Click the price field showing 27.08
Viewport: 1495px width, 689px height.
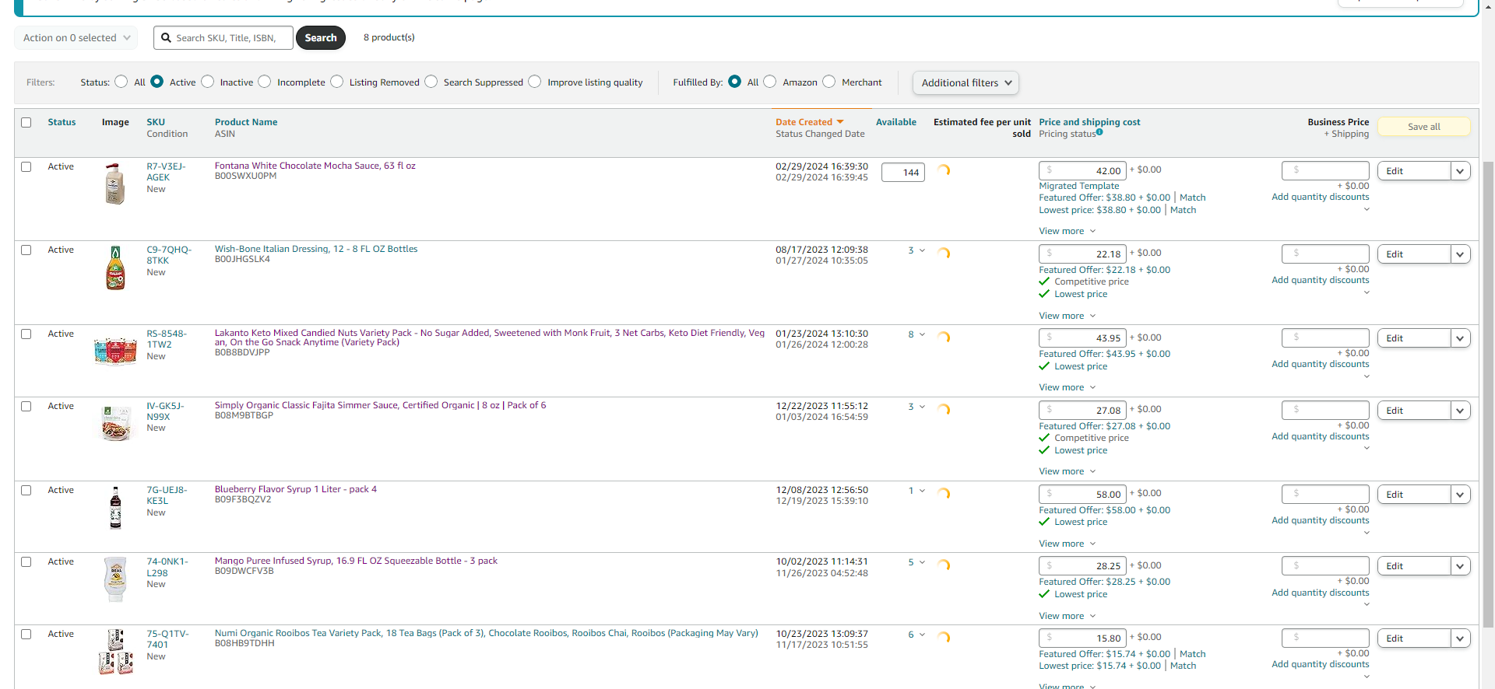pyautogui.click(x=1082, y=410)
